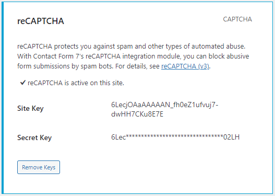Click the masked secret key value
The height and width of the screenshot is (196, 275).
[175, 137]
